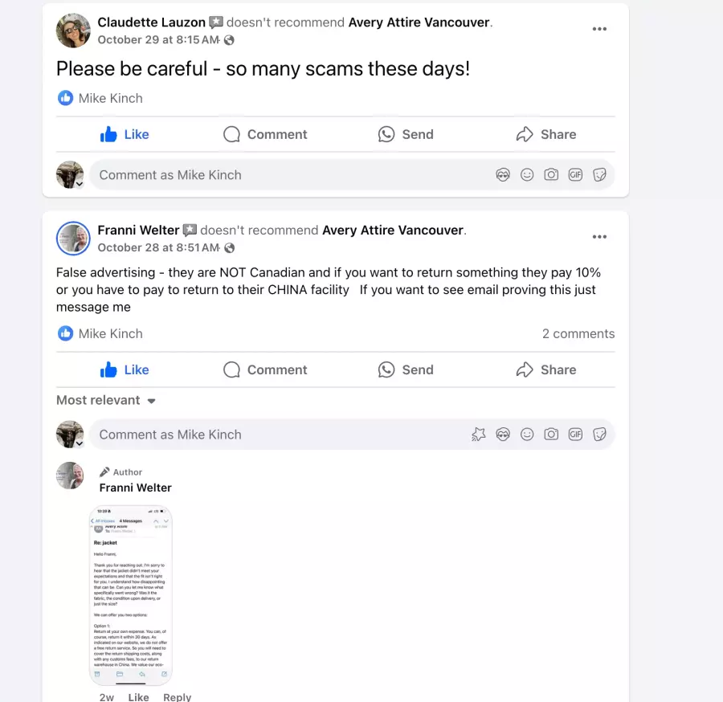Open Avery Attire Vancouver page from Claudette's post

pos(419,22)
